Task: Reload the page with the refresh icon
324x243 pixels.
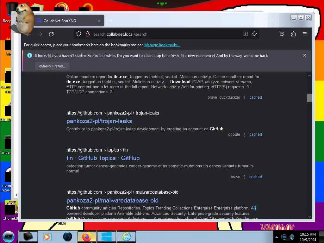Action: [51, 34]
